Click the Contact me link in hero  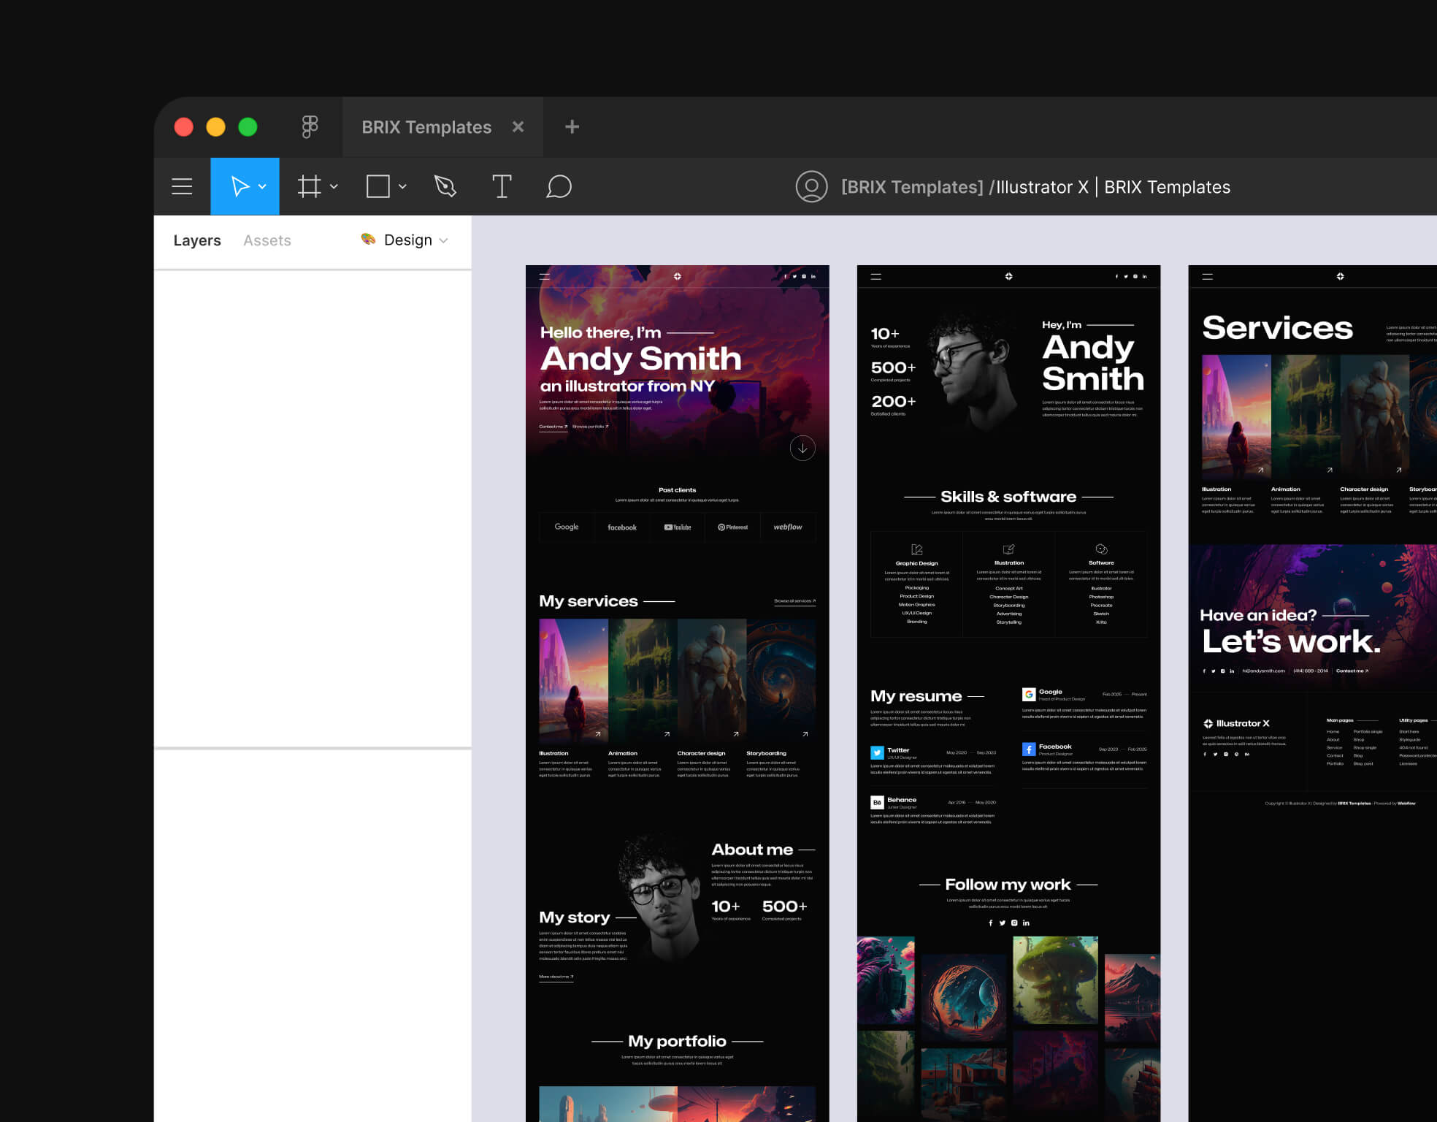click(553, 427)
